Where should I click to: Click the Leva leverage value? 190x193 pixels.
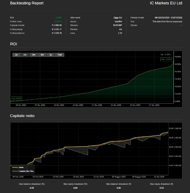point(120,33)
